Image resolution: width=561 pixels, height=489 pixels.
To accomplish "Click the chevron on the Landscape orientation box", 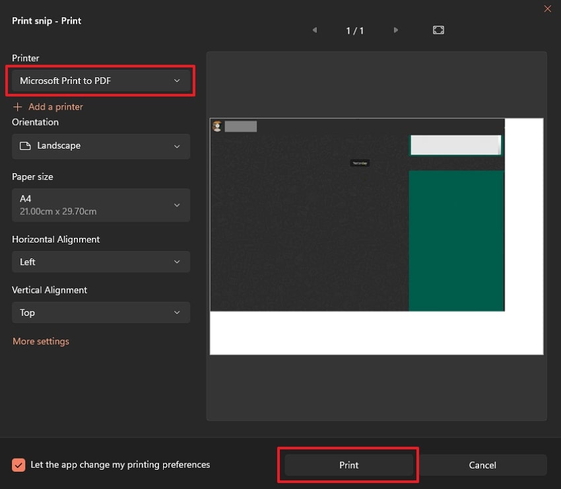I will (x=176, y=146).
